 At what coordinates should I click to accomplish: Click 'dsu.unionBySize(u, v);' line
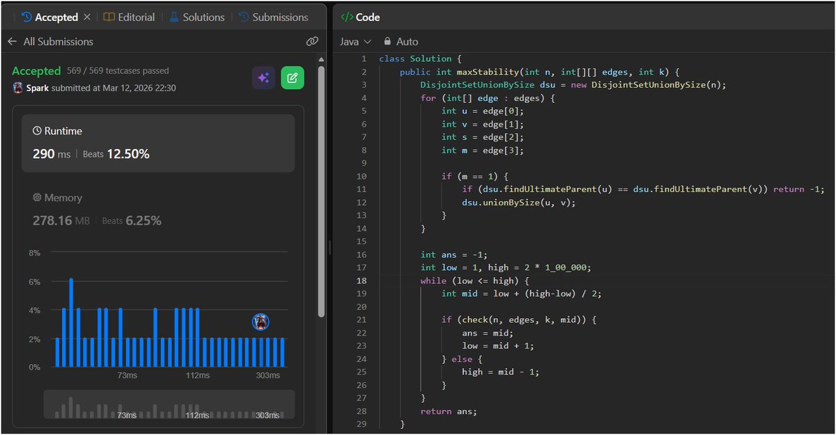point(519,203)
